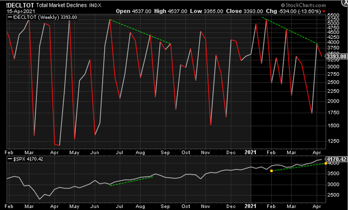This screenshot has width=348, height=210.
Task: Select the Open 4537.00 value
Action: (134, 11)
